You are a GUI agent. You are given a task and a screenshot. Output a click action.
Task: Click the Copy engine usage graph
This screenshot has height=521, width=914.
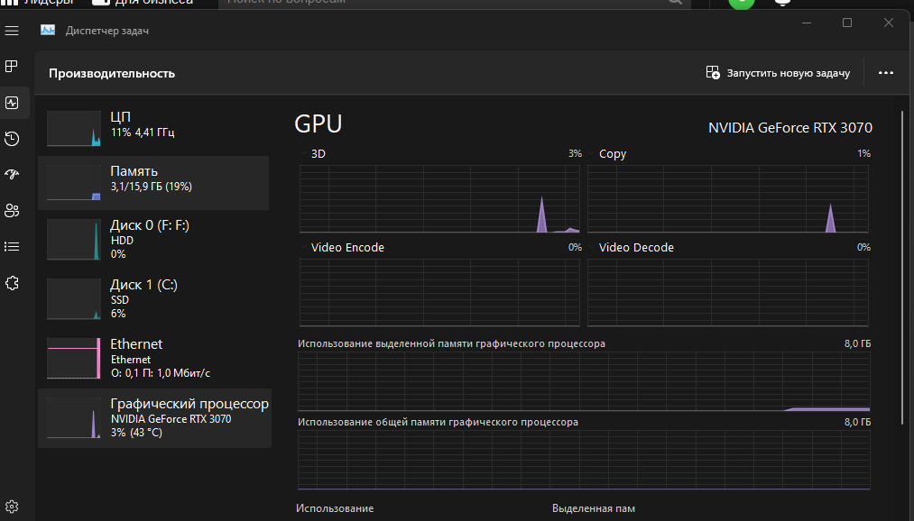point(728,199)
